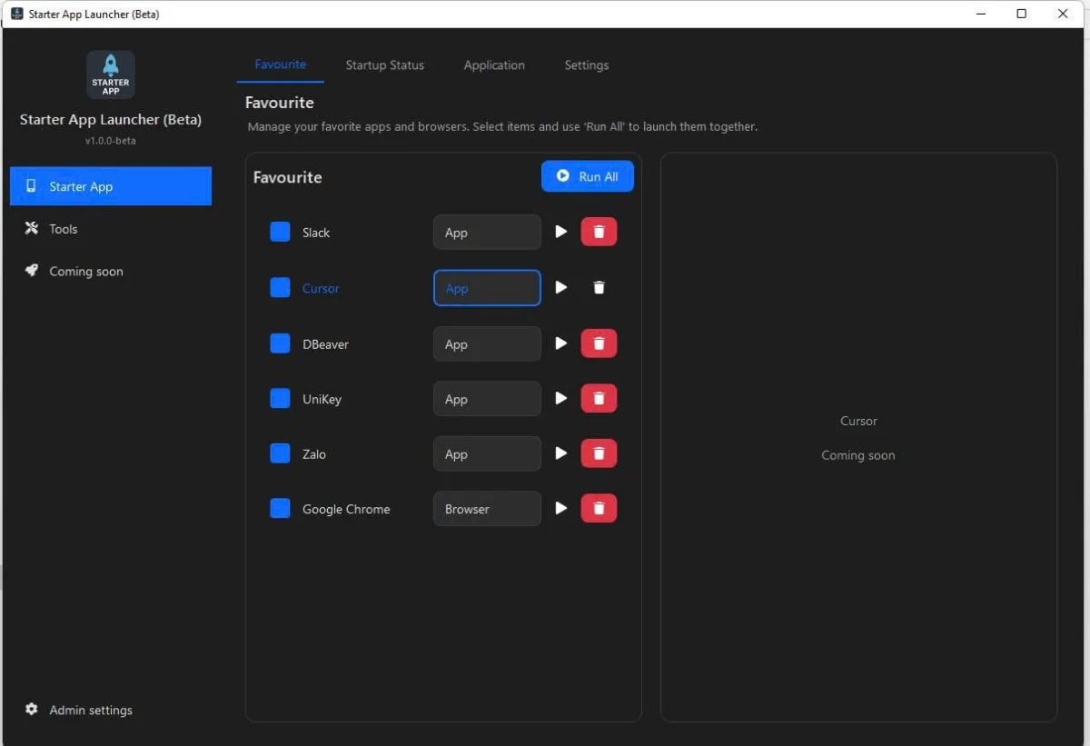Open the Application tab
The height and width of the screenshot is (746, 1090).
point(494,65)
